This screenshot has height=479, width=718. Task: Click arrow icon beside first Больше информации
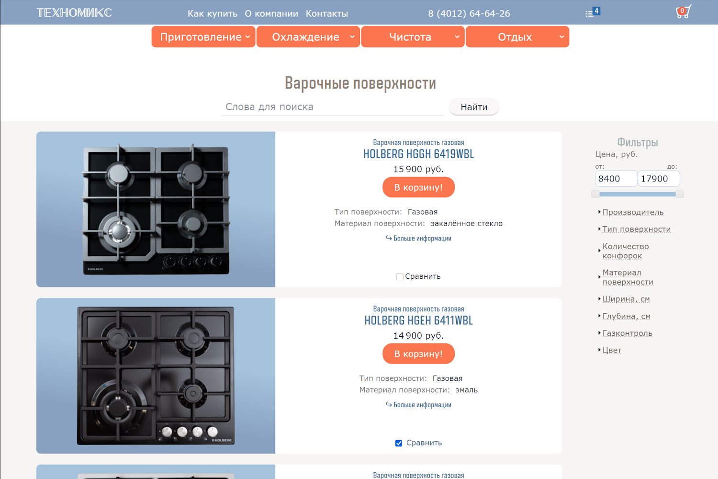point(389,238)
